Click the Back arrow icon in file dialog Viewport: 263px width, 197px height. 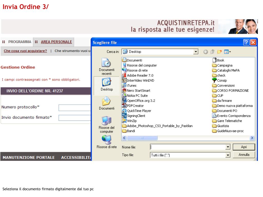(205, 52)
